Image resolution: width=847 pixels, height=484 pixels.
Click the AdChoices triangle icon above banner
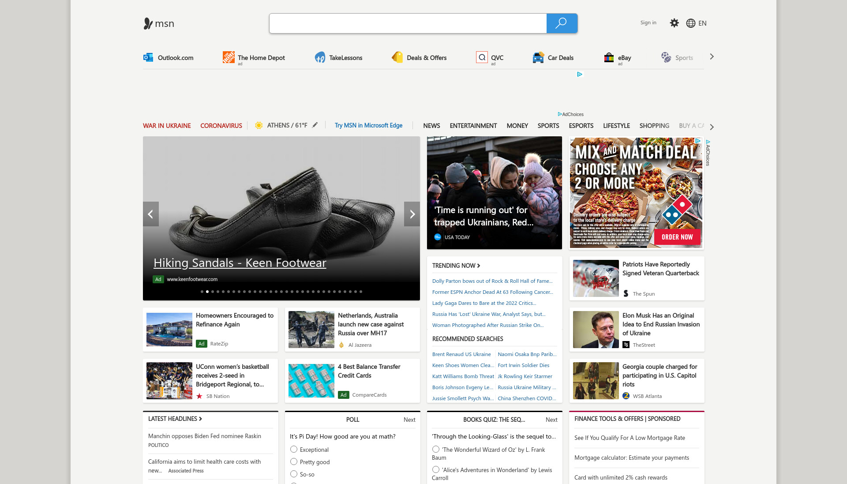(x=560, y=114)
